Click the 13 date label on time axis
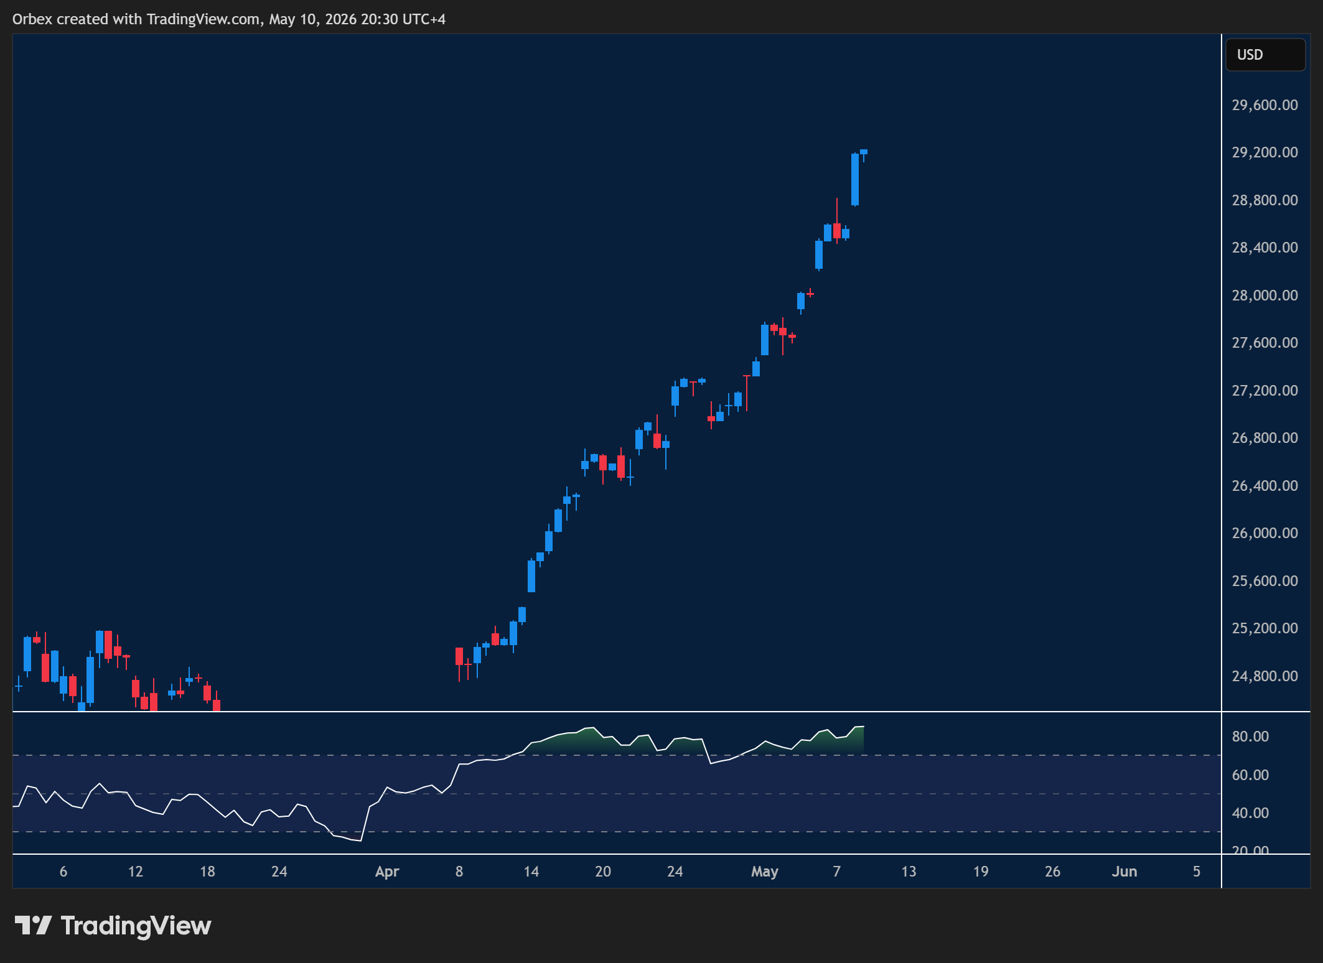The height and width of the screenshot is (963, 1323). click(909, 872)
